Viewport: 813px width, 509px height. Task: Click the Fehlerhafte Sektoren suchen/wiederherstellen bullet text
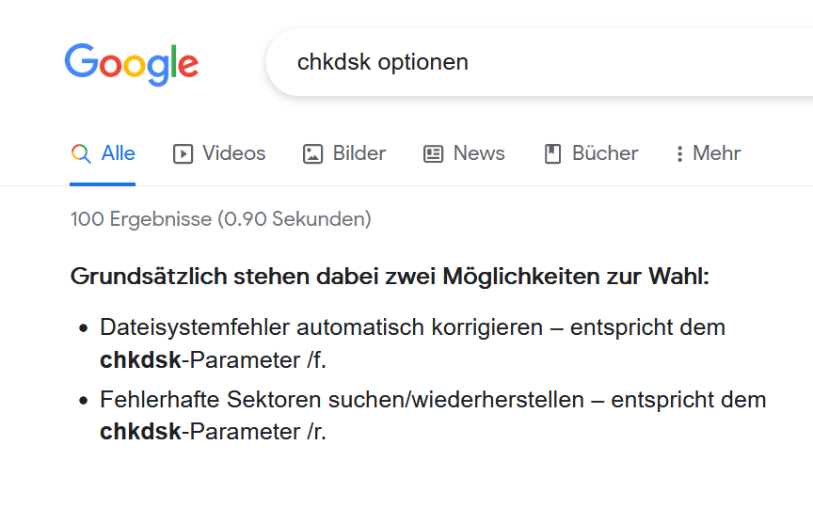[342, 400]
